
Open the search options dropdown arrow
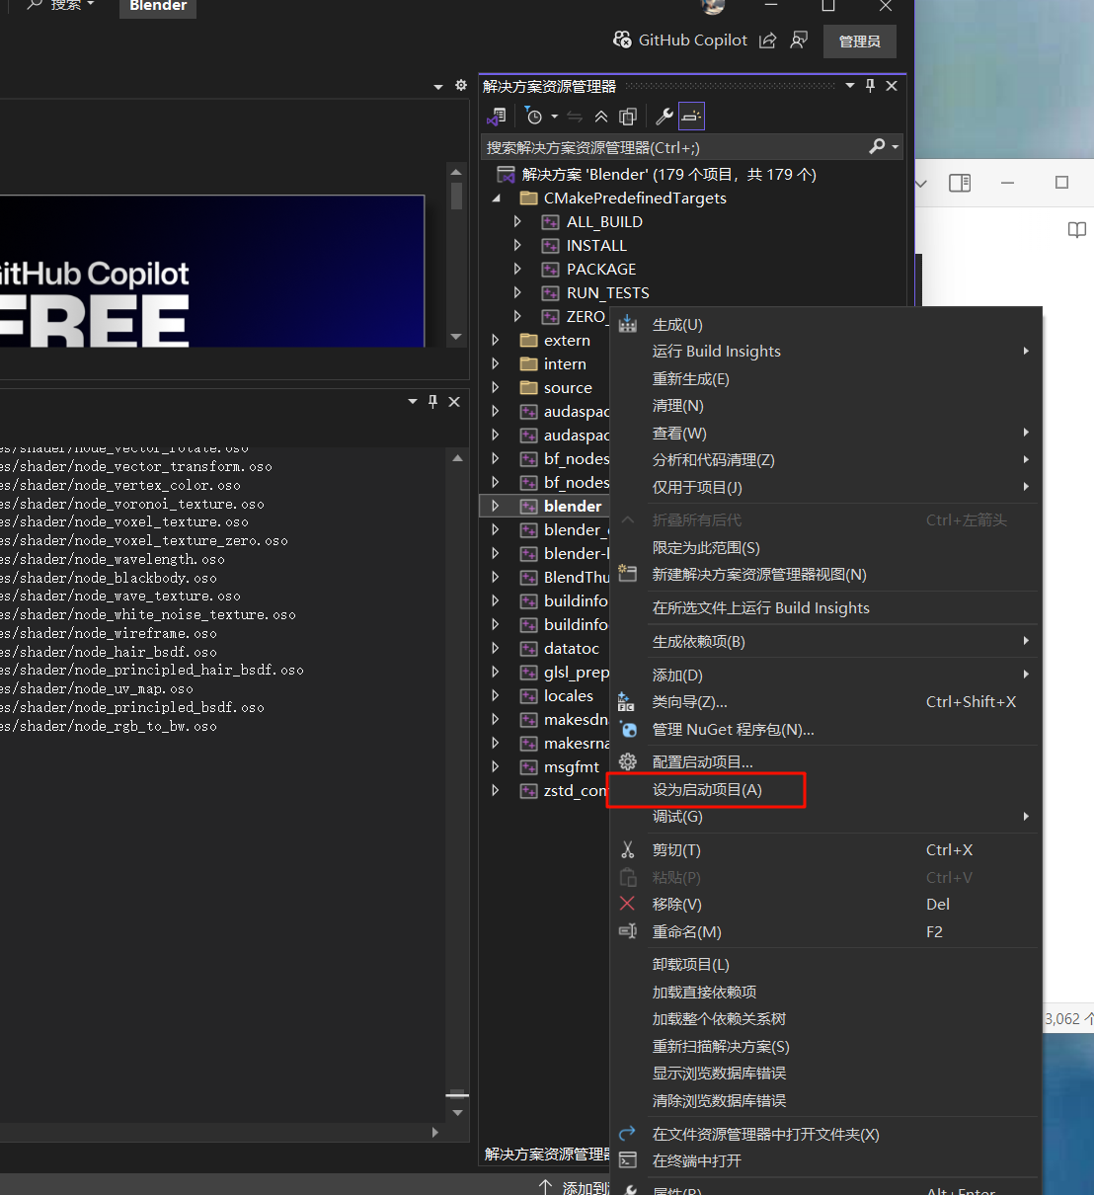(896, 147)
